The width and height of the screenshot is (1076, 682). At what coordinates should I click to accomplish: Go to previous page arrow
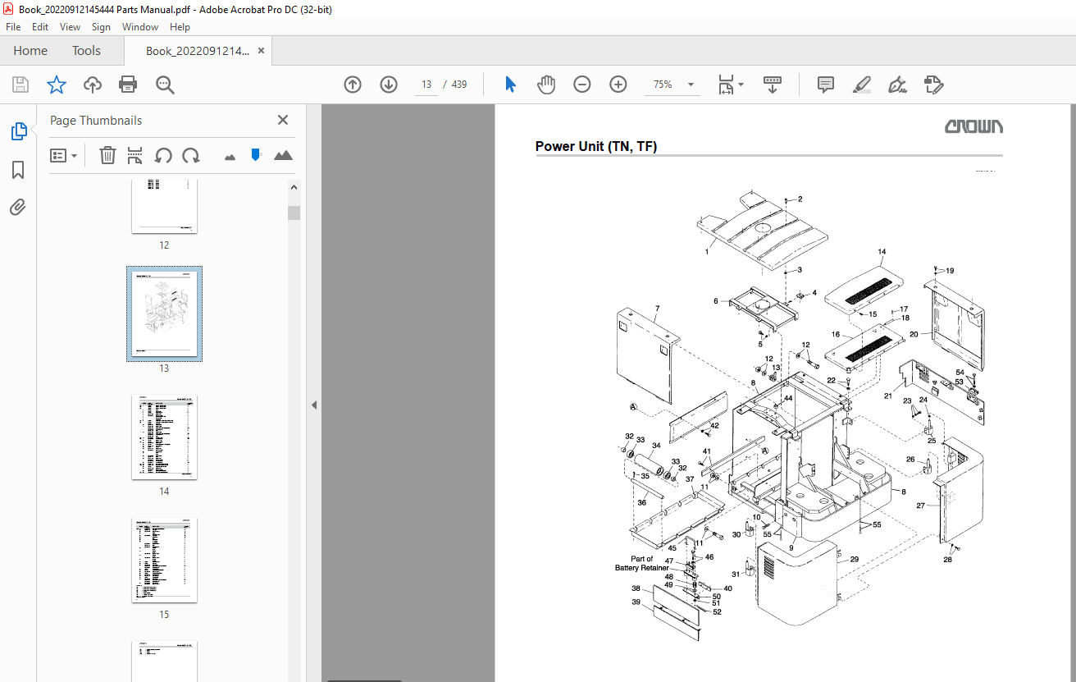pyautogui.click(x=353, y=85)
